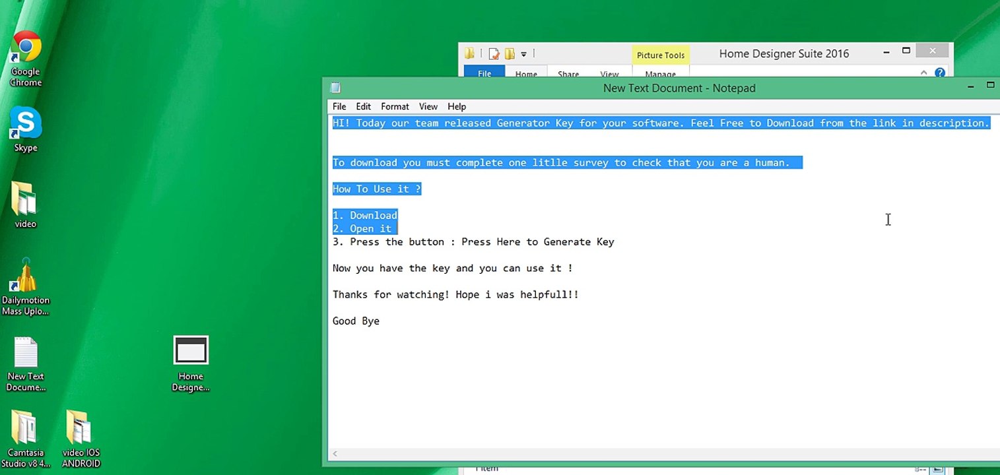The image size is (1000, 475).
Task: Click the "Home Designer Suite 2016" window title
Action: (783, 53)
